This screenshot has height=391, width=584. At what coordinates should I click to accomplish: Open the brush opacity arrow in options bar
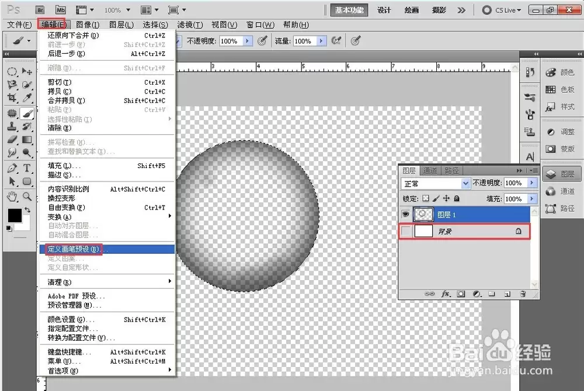[x=248, y=41]
